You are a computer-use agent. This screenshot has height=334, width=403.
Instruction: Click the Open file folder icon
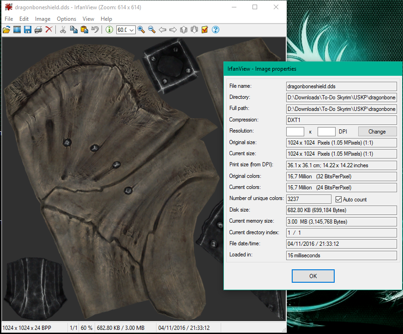[6, 30]
